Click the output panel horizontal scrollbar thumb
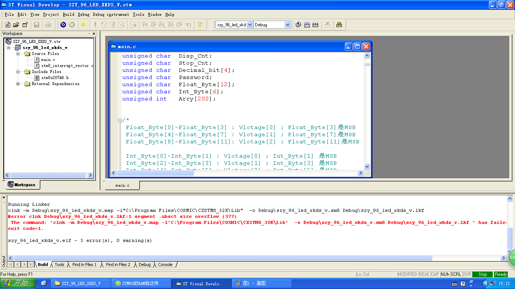The height and width of the screenshot is (289, 515). point(222,258)
